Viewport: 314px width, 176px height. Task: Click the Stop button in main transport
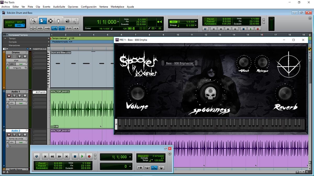point(243,29)
